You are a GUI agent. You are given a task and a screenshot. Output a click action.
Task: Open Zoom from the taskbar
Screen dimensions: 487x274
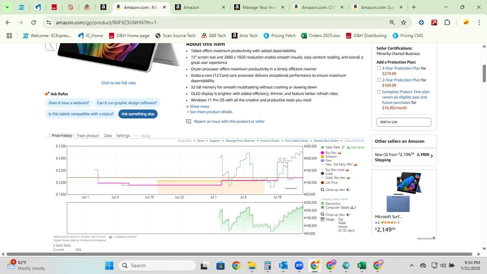tap(299, 265)
